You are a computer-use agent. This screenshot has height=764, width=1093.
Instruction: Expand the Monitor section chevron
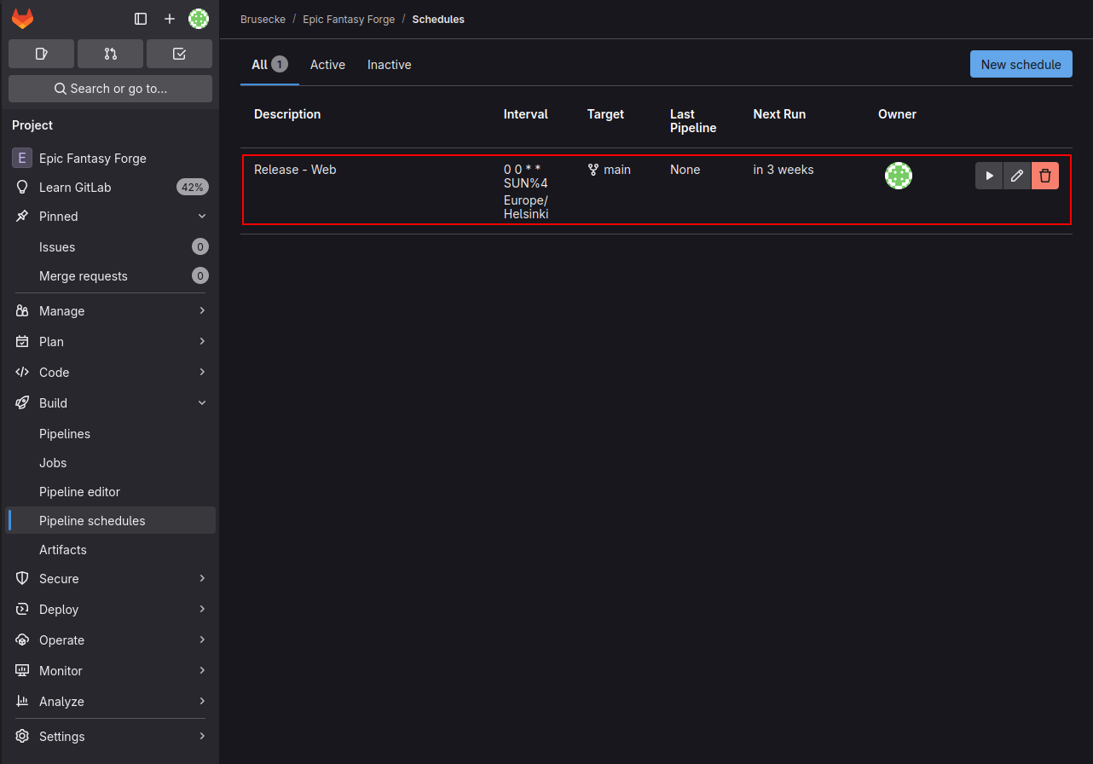(x=202, y=671)
